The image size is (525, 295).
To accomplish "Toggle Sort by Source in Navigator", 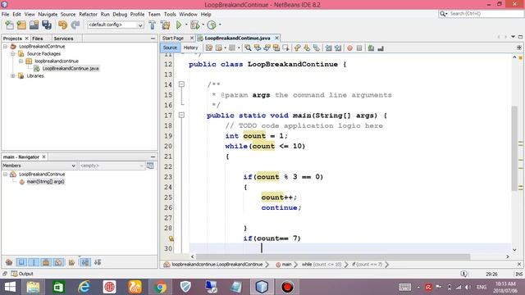I will (98, 262).
